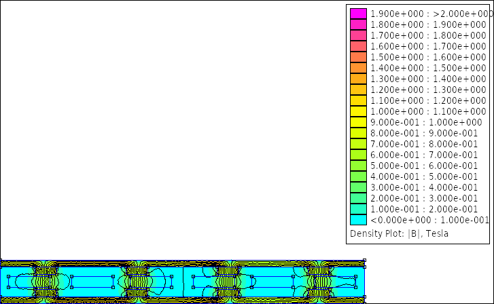The width and height of the screenshot is (494, 304).
Task: Click the 1.400e+000 : 1.500e+000 legend swatch
Action: 358,68
